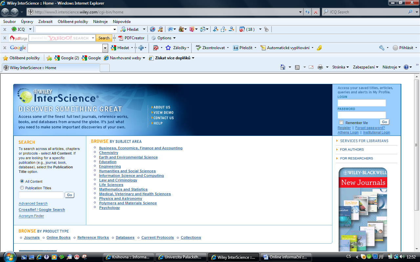Click the Google toolbar wrench settings icon
Image resolution: width=420 pixels, height=262 pixels.
(x=382, y=48)
